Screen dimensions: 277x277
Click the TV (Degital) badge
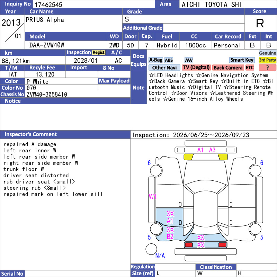pyautogui.click(x=196, y=68)
